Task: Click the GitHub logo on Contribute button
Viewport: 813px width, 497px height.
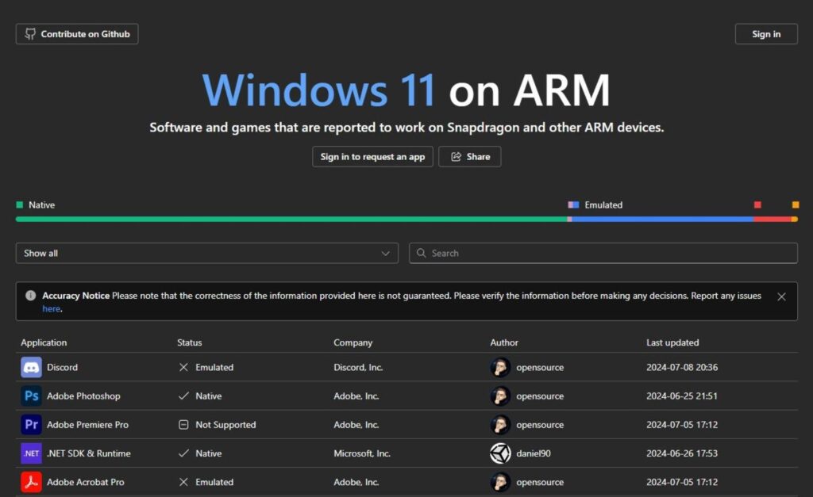Action: click(29, 33)
